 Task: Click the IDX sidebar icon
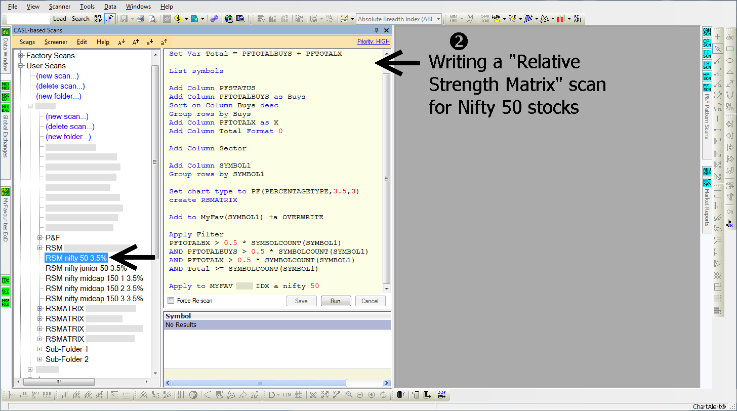pos(6,280)
